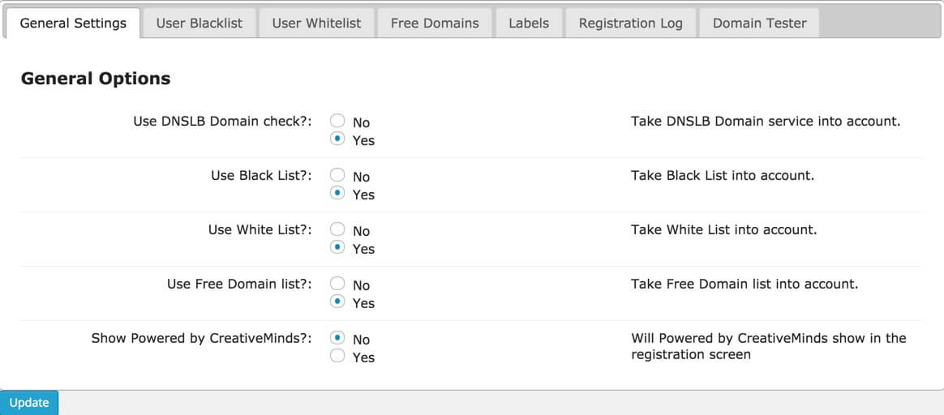Switch to the User Whitelist tab

tap(316, 23)
